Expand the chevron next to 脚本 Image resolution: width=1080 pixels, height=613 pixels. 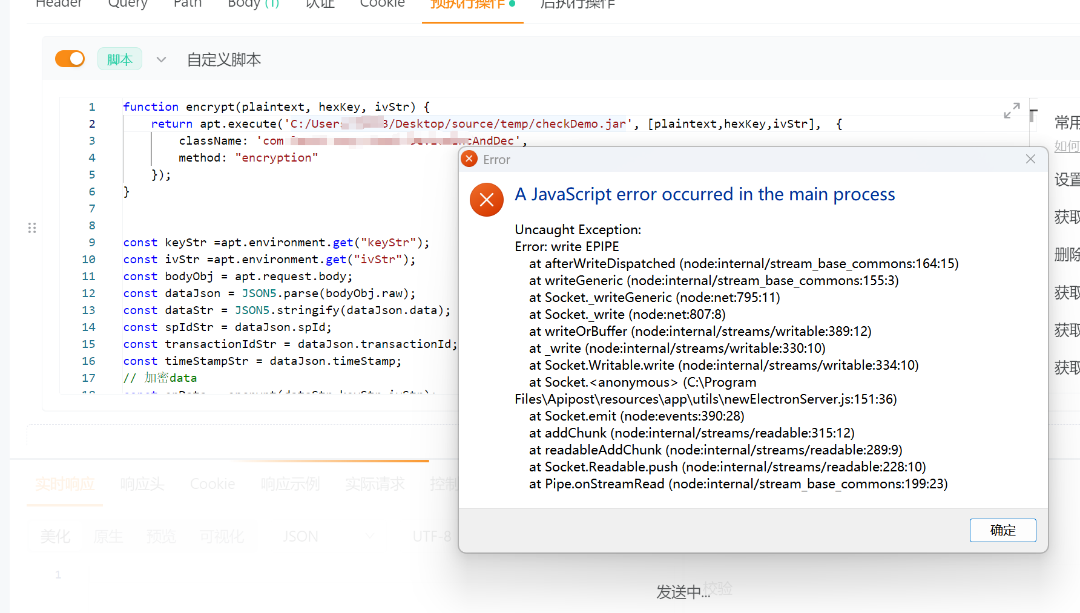tap(161, 59)
